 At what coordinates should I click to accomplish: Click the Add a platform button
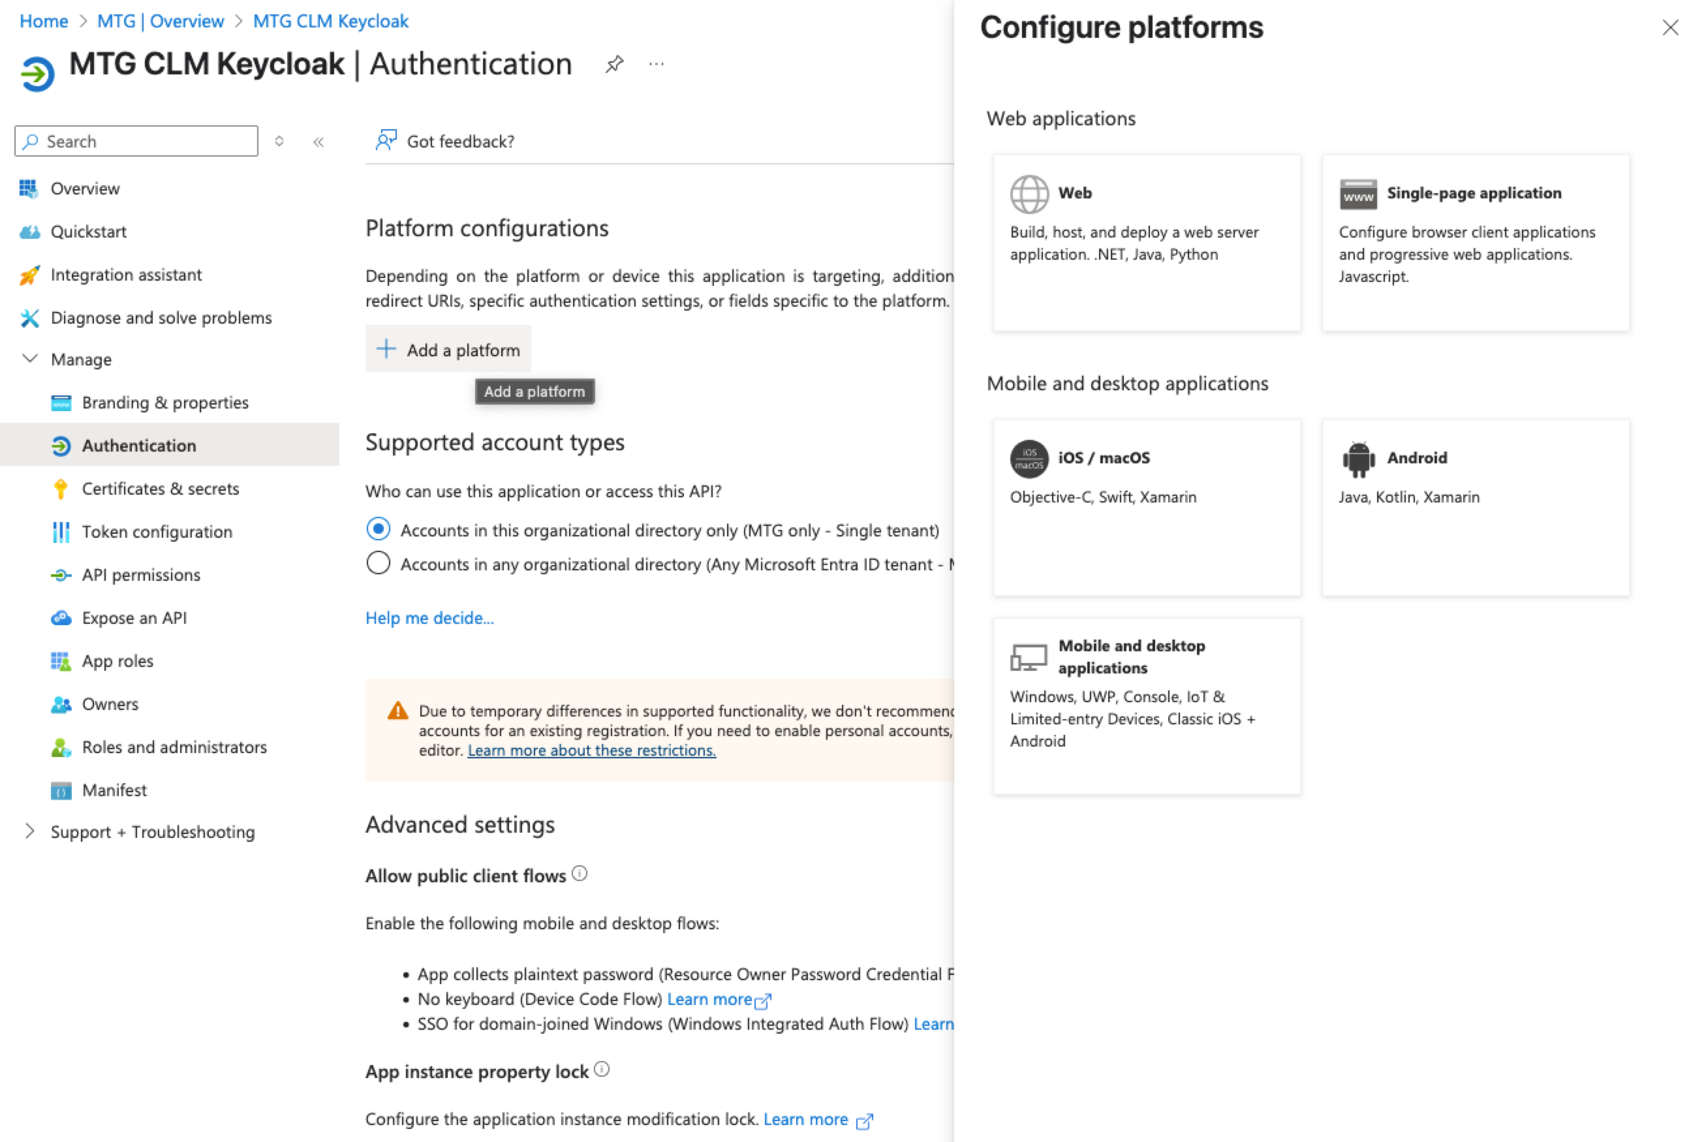click(x=448, y=350)
